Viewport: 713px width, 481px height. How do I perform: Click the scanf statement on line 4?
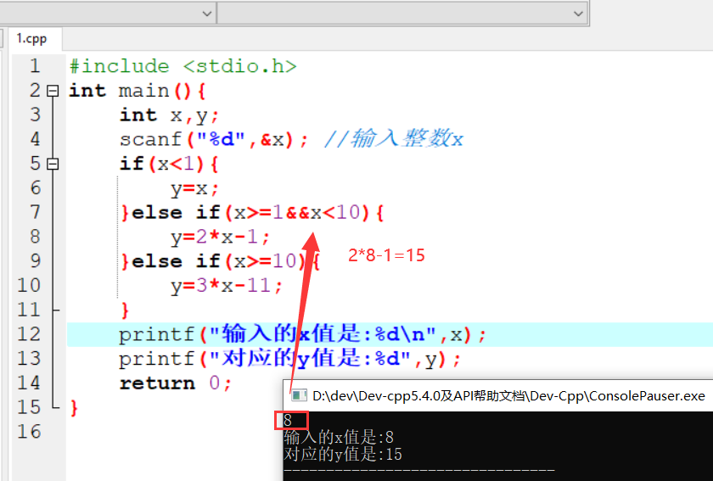[x=214, y=139]
